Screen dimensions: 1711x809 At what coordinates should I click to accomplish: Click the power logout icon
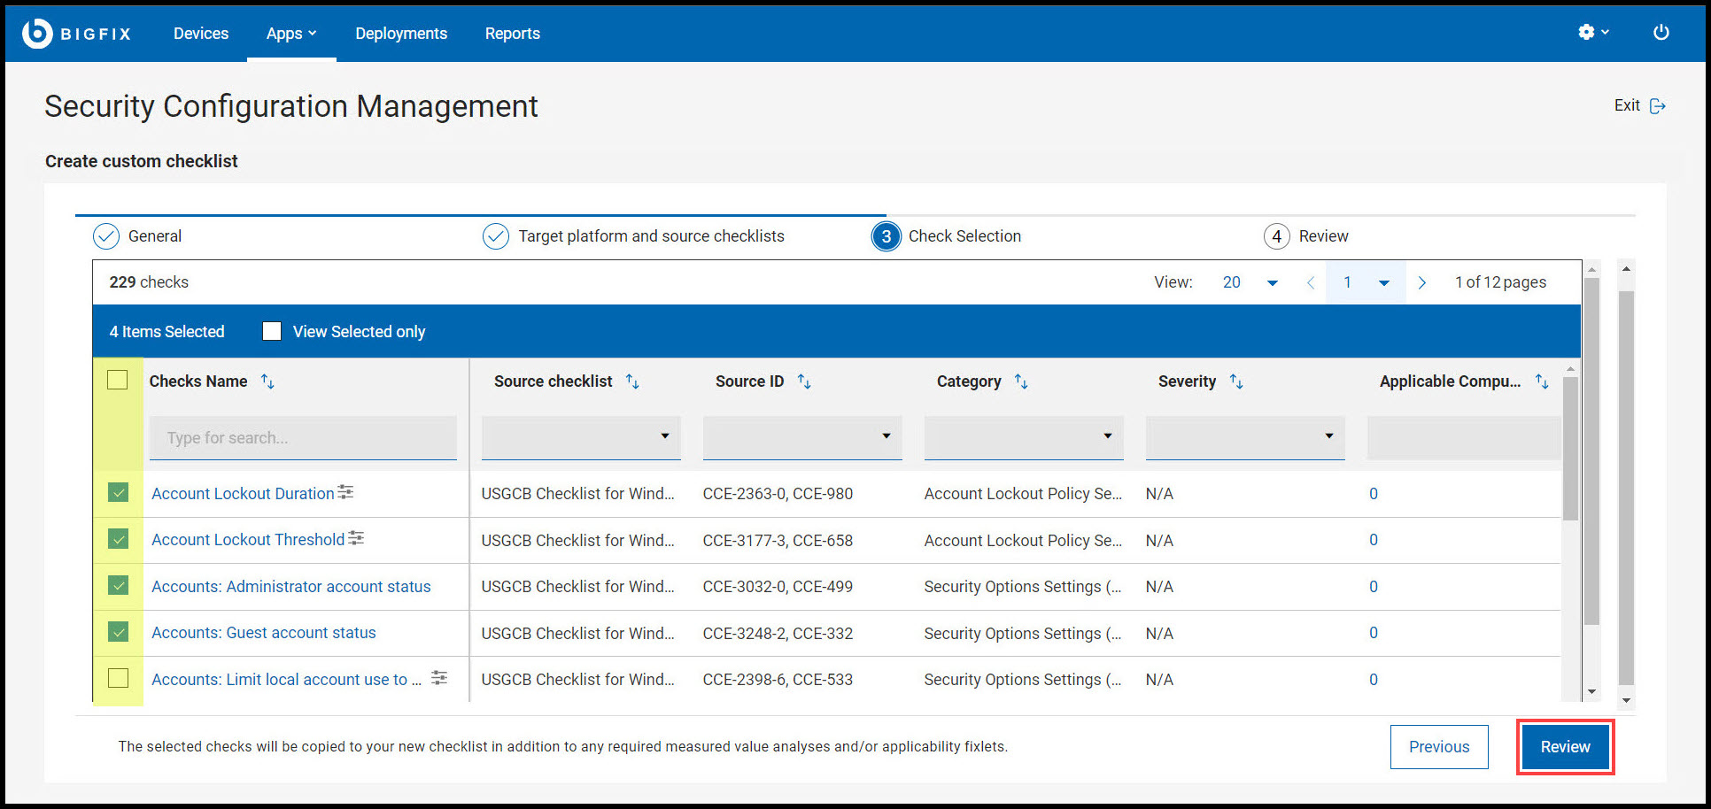[x=1661, y=32]
